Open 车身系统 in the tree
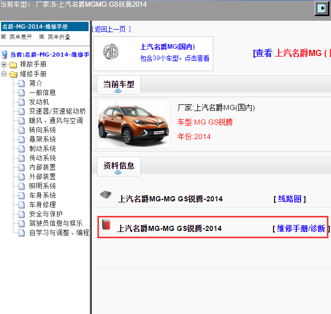 [x=42, y=195]
